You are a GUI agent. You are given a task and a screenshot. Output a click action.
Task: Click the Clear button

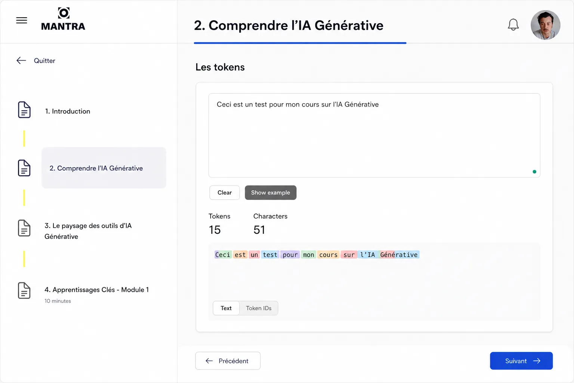coord(225,193)
